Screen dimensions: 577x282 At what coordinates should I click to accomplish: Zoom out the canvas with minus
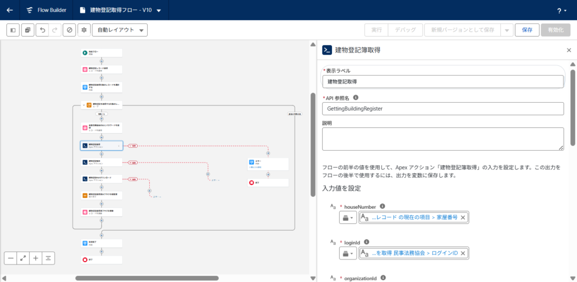[11, 258]
